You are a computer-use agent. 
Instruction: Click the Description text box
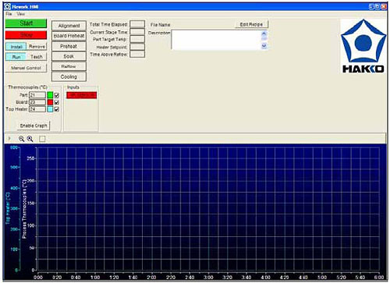coord(216,40)
